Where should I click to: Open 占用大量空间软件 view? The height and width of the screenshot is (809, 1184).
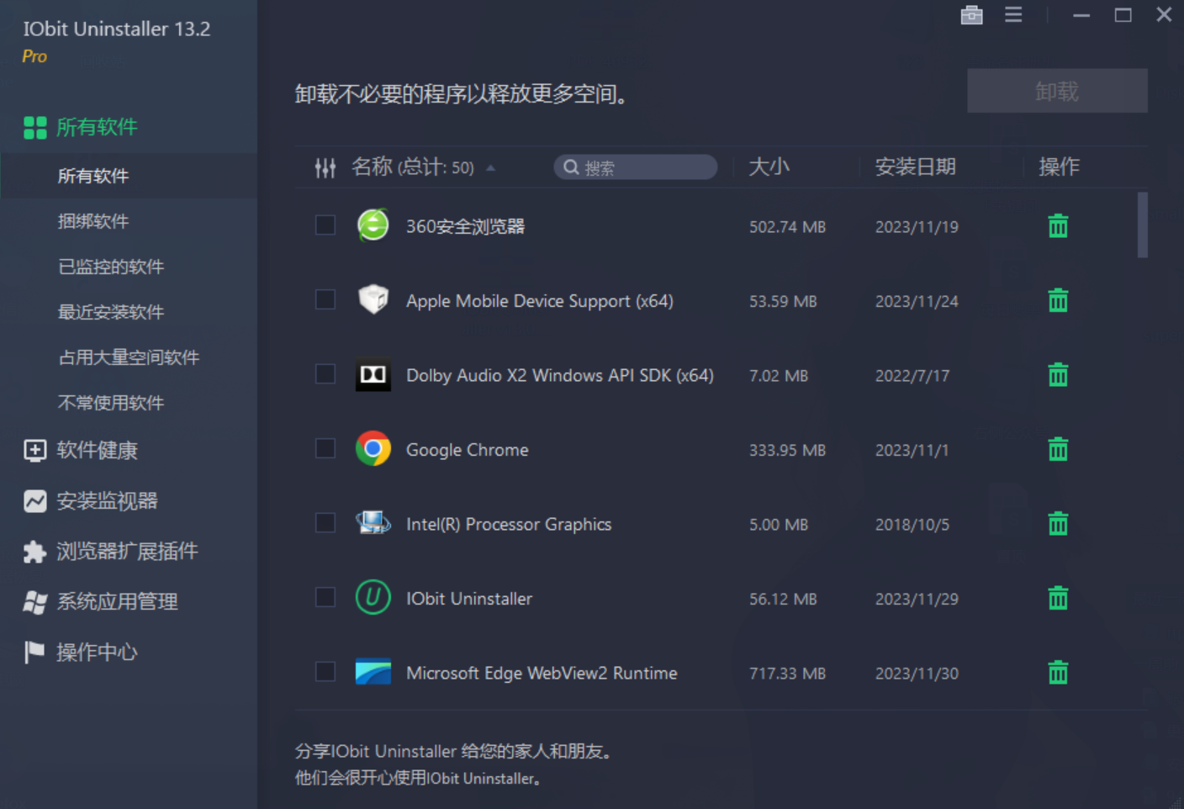click(128, 357)
